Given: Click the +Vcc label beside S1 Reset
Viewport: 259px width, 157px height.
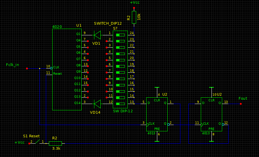Looking at the screenshot, I should point(19,143).
